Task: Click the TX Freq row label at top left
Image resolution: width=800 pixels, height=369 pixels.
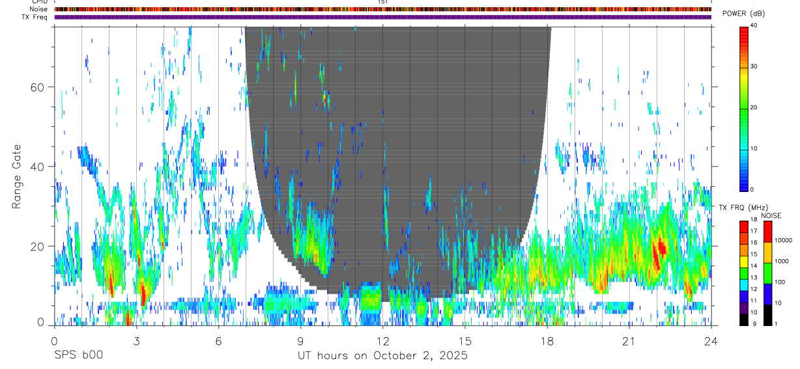Action: 35,17
